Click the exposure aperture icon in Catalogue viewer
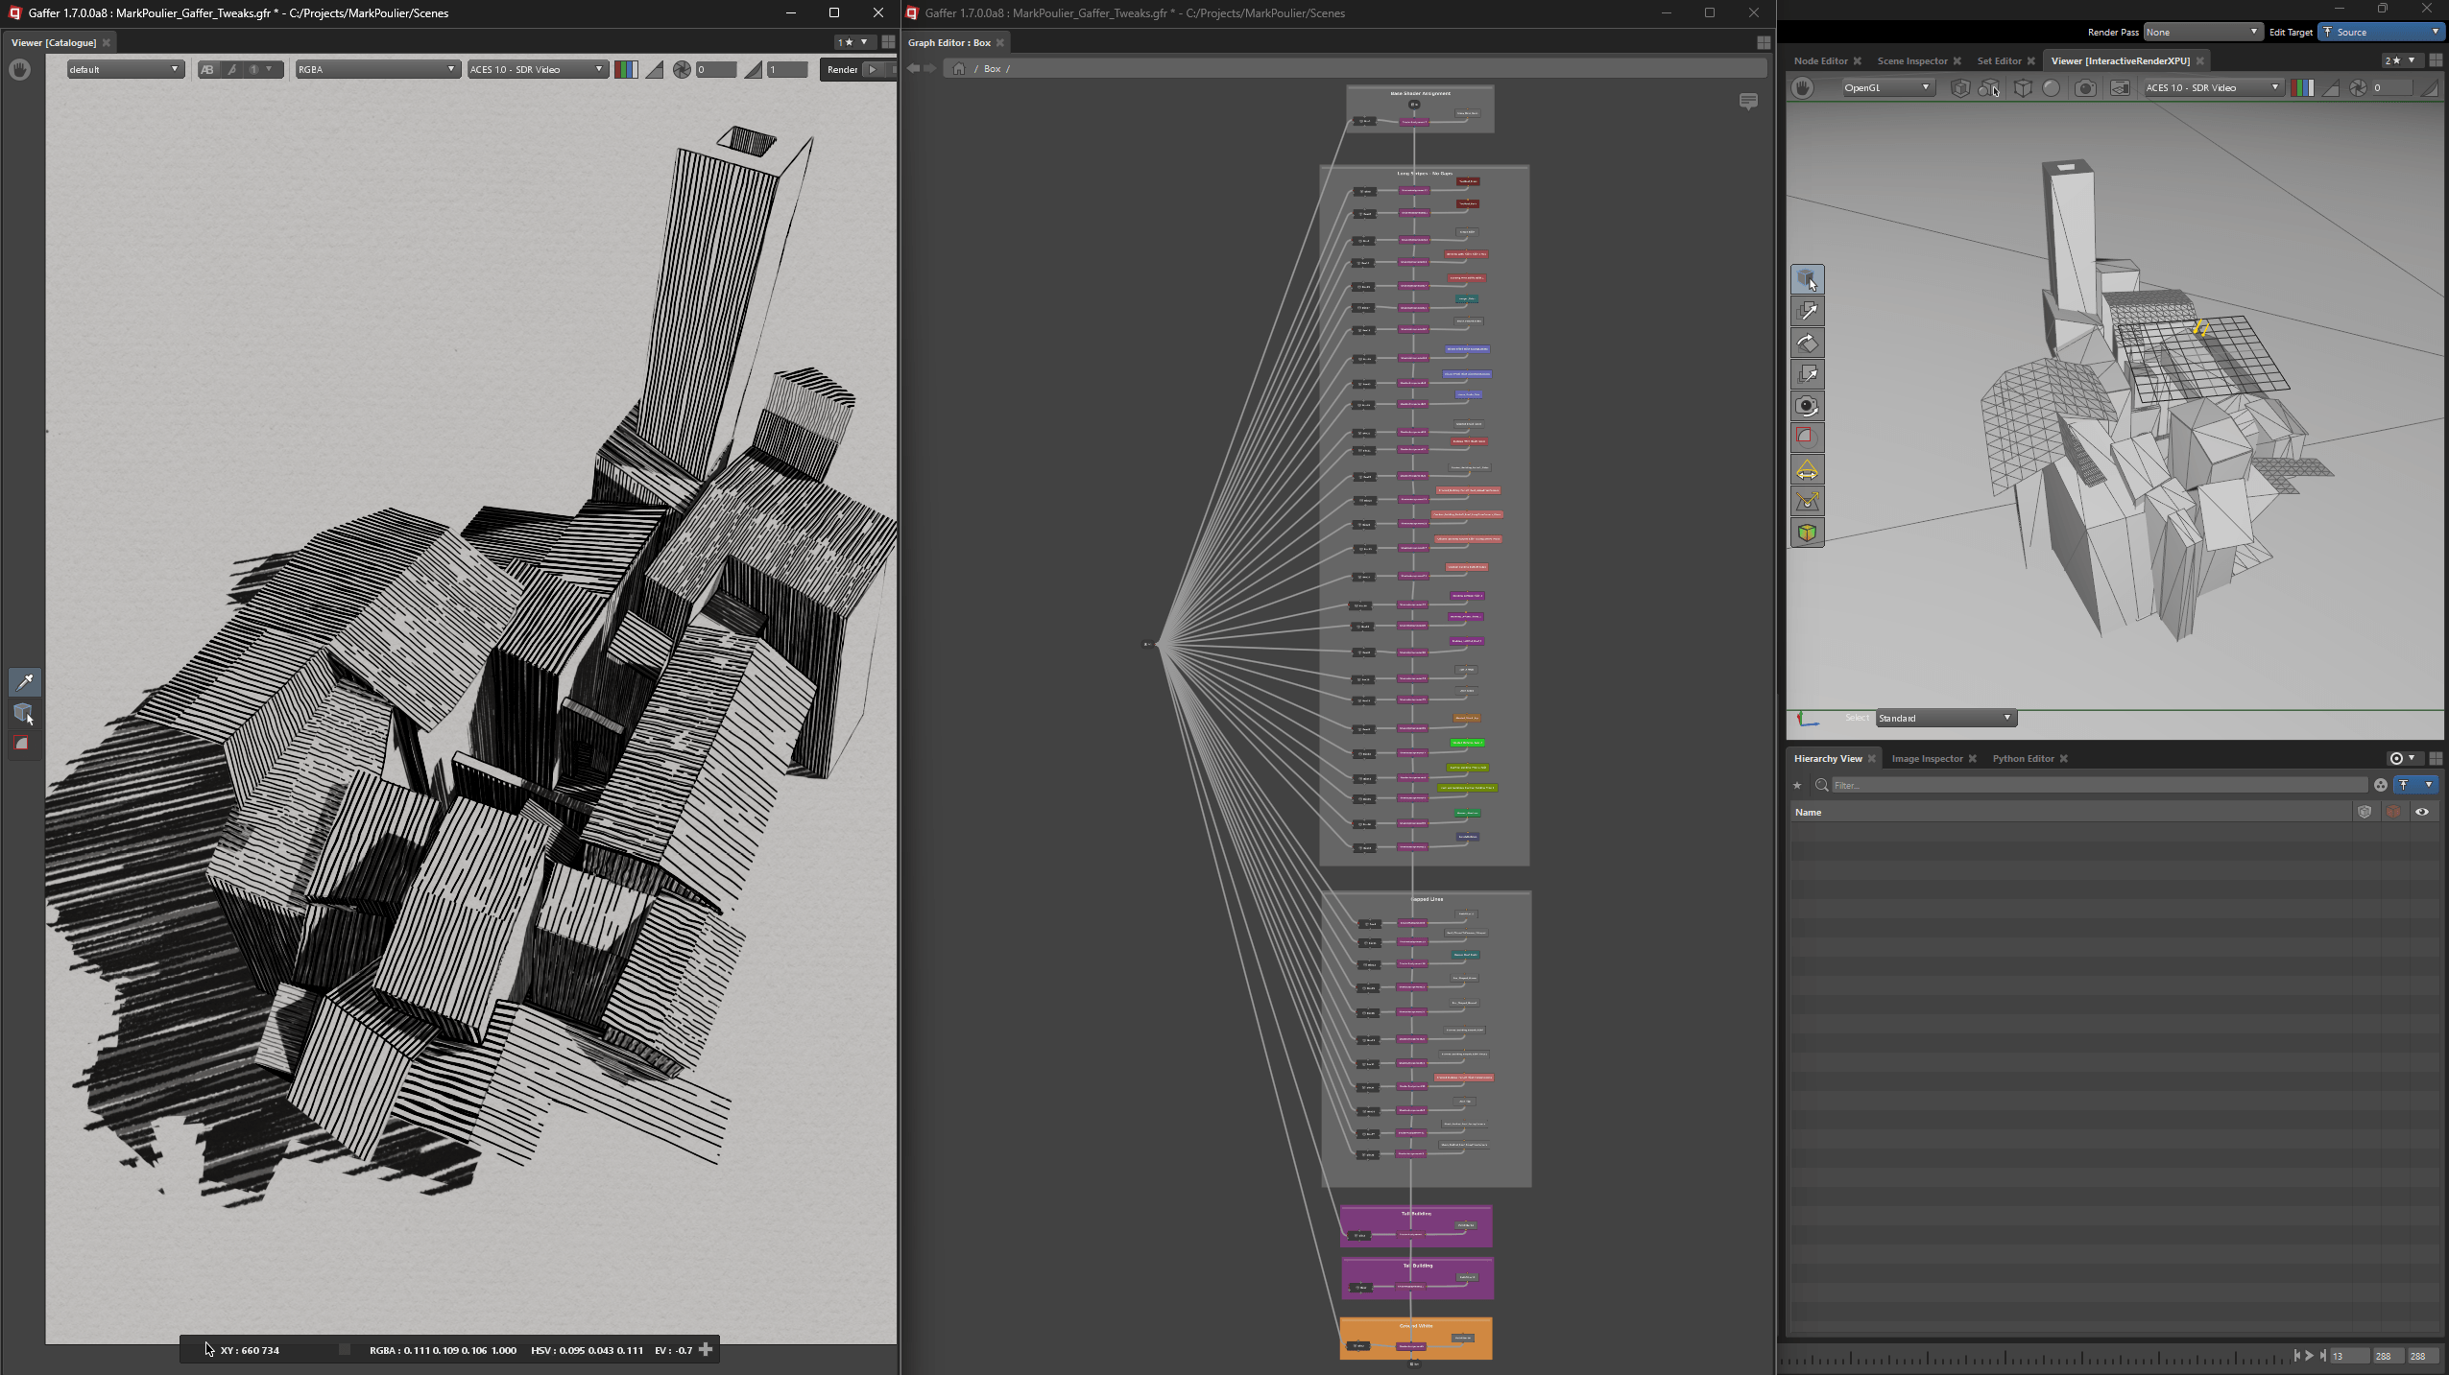2449x1375 pixels. coord(682,70)
